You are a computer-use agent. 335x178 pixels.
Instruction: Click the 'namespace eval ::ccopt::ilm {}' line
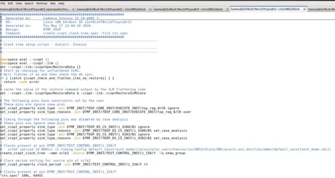coord(30,63)
